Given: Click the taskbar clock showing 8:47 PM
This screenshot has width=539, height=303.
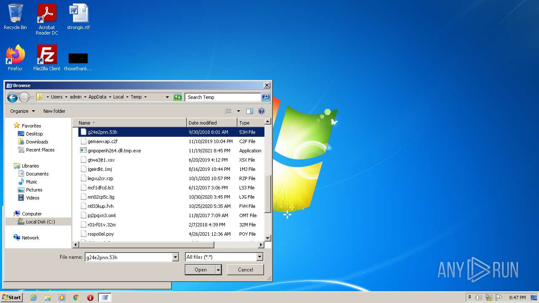Looking at the screenshot, I should [x=517, y=298].
